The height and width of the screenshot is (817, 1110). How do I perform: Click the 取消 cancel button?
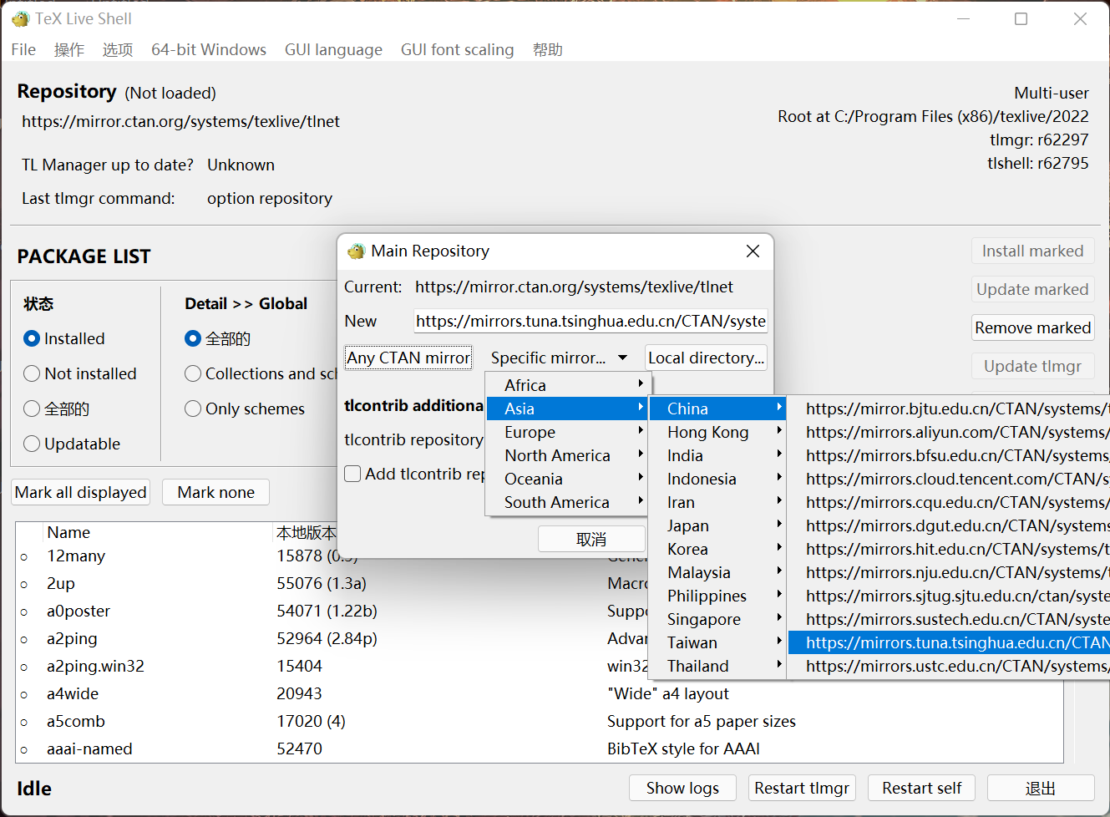tap(591, 540)
